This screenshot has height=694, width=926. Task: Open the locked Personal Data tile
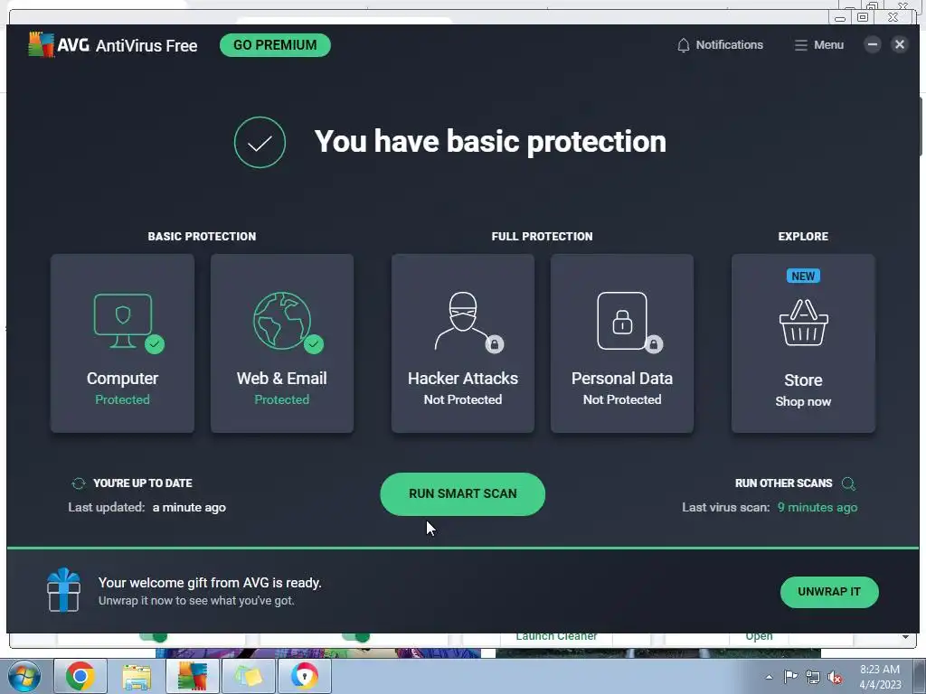(622, 343)
